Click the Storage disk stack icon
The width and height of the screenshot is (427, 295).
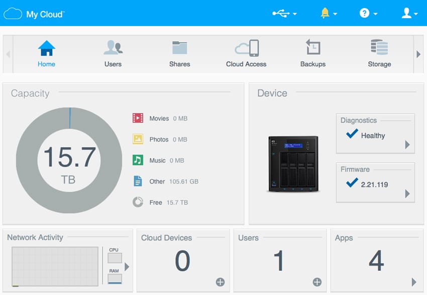coord(379,47)
